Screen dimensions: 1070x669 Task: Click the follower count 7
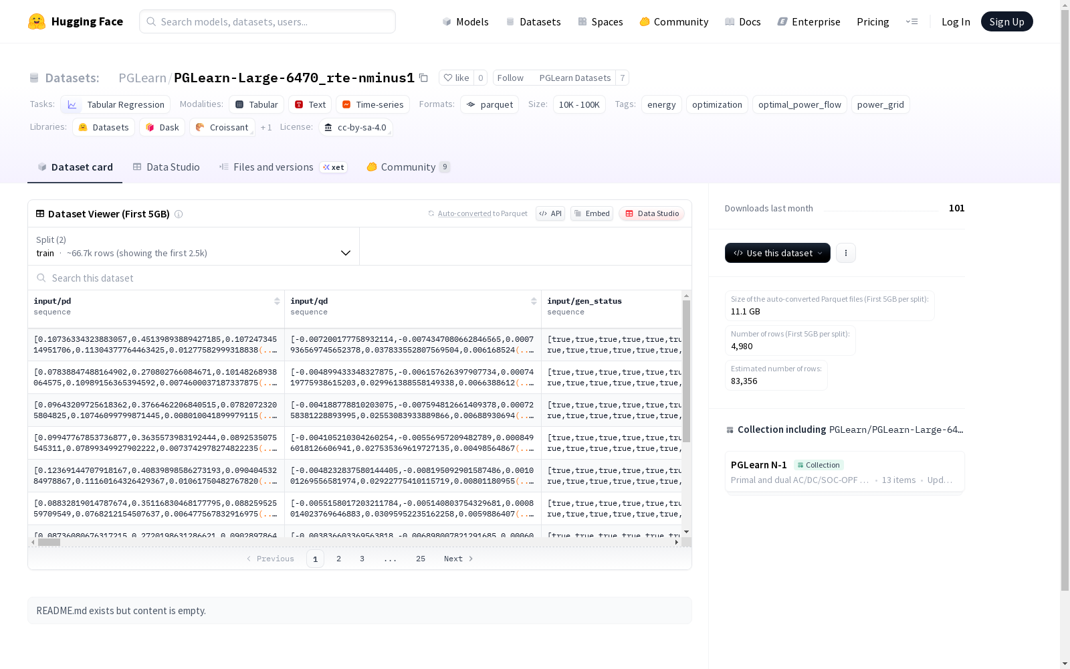pos(622,78)
